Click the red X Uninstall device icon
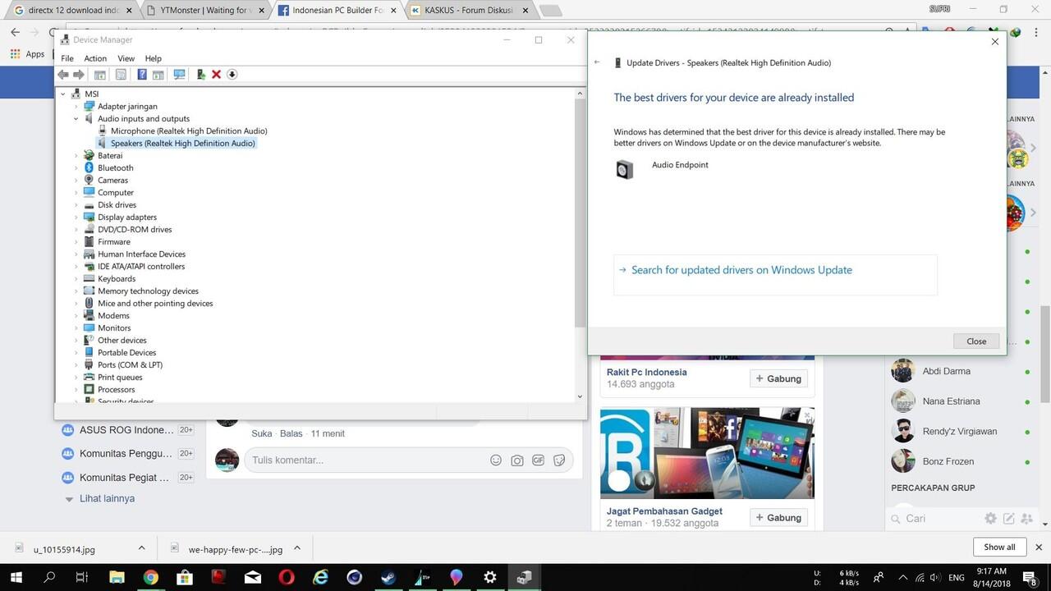 click(216, 75)
